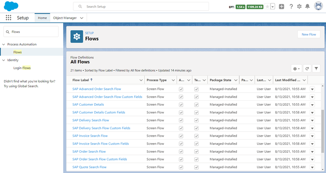This screenshot has height=173, width=326.
Task: Open Process Type column menu chevron
Action: [x=173, y=80]
